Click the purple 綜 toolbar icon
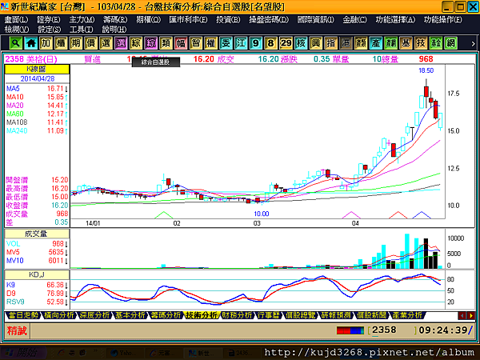The image size is (480, 360). 150,43
